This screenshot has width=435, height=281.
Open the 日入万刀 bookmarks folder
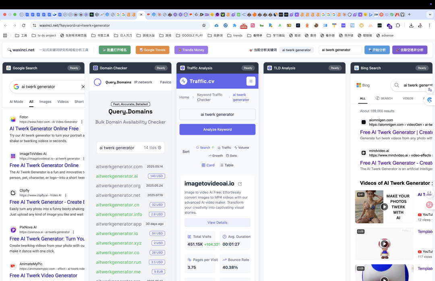(123, 35)
